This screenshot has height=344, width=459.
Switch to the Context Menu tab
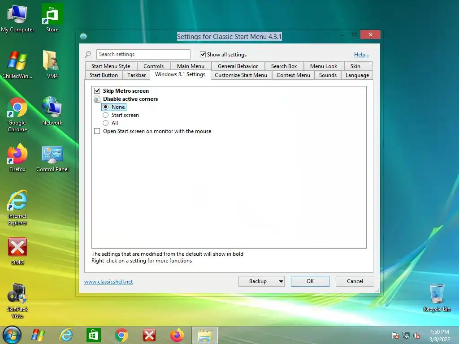point(293,75)
